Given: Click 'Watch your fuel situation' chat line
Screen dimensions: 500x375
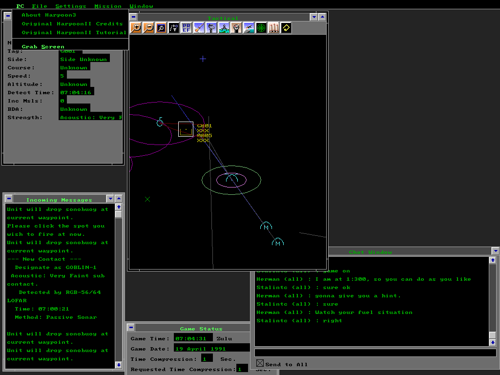Looking at the screenshot, I should click(334, 312).
